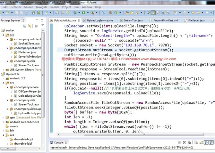Click the Back navigation arrow

click(x=198, y=13)
